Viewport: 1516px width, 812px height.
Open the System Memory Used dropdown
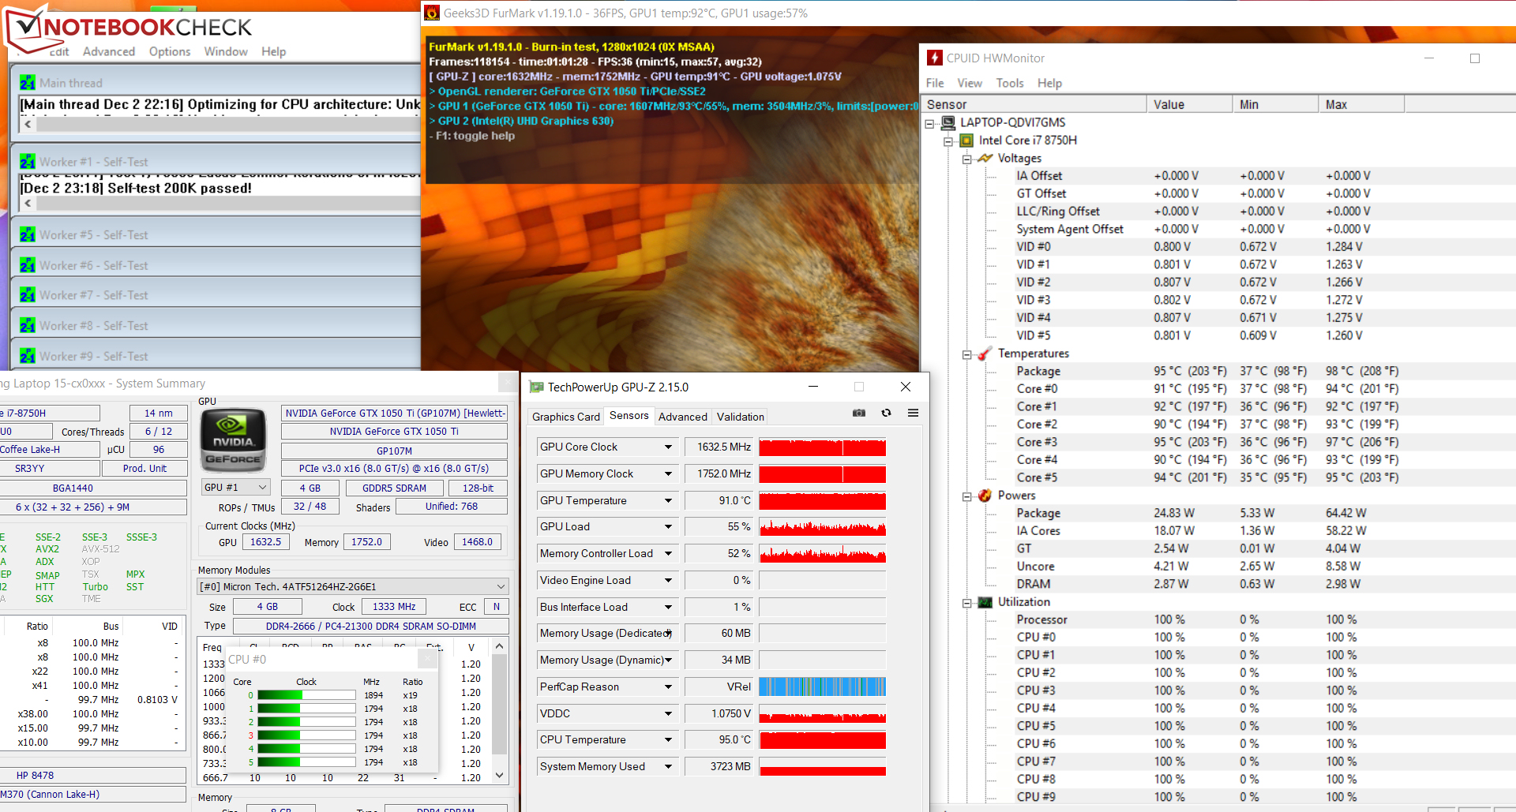point(668,766)
